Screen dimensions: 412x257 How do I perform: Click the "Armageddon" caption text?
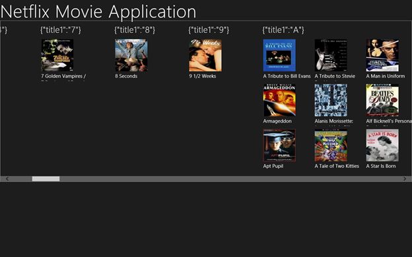coord(277,121)
